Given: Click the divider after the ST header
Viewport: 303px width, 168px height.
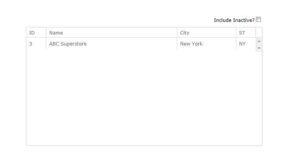Looking at the screenshot, I should (256, 33).
